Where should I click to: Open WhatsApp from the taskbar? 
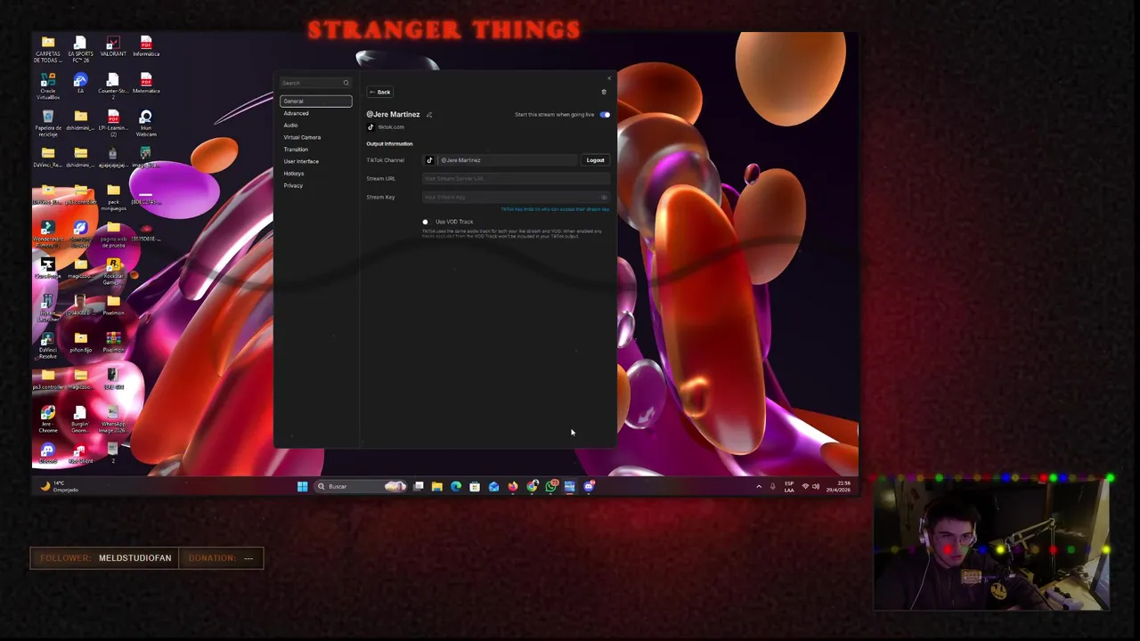551,486
